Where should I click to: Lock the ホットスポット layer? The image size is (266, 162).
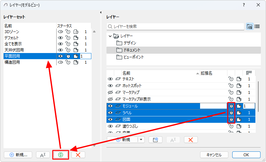pos(231,86)
